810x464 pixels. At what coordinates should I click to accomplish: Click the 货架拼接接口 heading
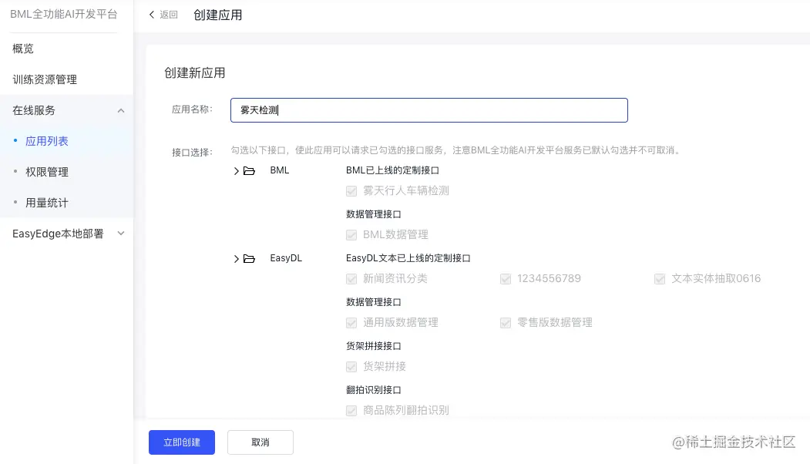[x=374, y=345]
